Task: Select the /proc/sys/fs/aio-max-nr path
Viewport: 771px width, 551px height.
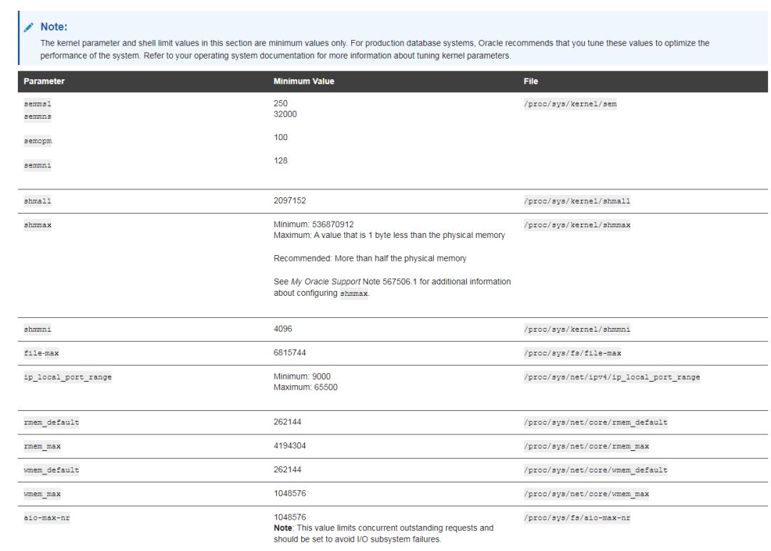Action: tap(577, 518)
